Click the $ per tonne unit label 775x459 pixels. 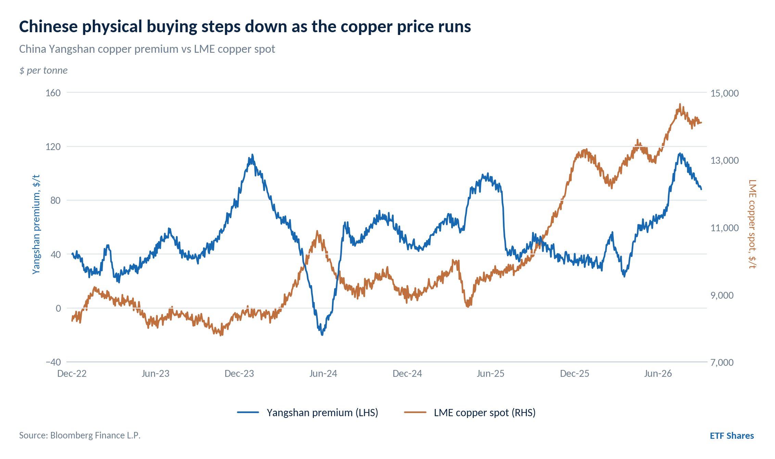[x=43, y=70]
